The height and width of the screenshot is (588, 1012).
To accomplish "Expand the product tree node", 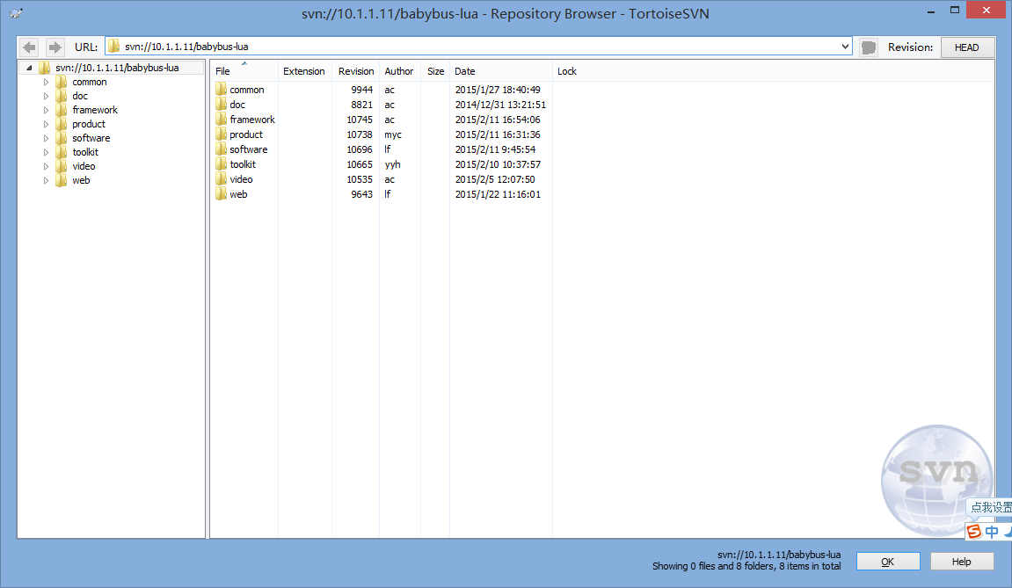I will coord(46,124).
